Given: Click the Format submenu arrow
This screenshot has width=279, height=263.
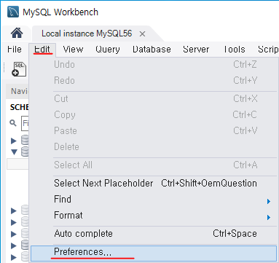Looking at the screenshot, I should pyautogui.click(x=269, y=217).
